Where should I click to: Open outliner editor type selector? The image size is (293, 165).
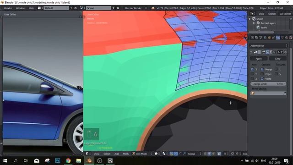point(253,14)
